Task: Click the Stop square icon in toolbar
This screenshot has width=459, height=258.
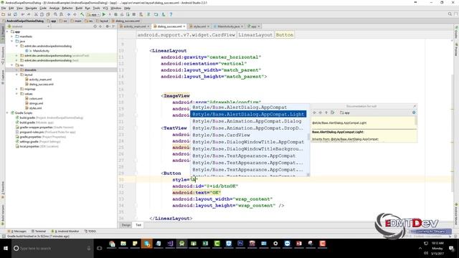Action: coord(134,14)
